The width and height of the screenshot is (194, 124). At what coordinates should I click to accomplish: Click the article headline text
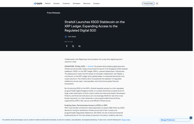95,26
